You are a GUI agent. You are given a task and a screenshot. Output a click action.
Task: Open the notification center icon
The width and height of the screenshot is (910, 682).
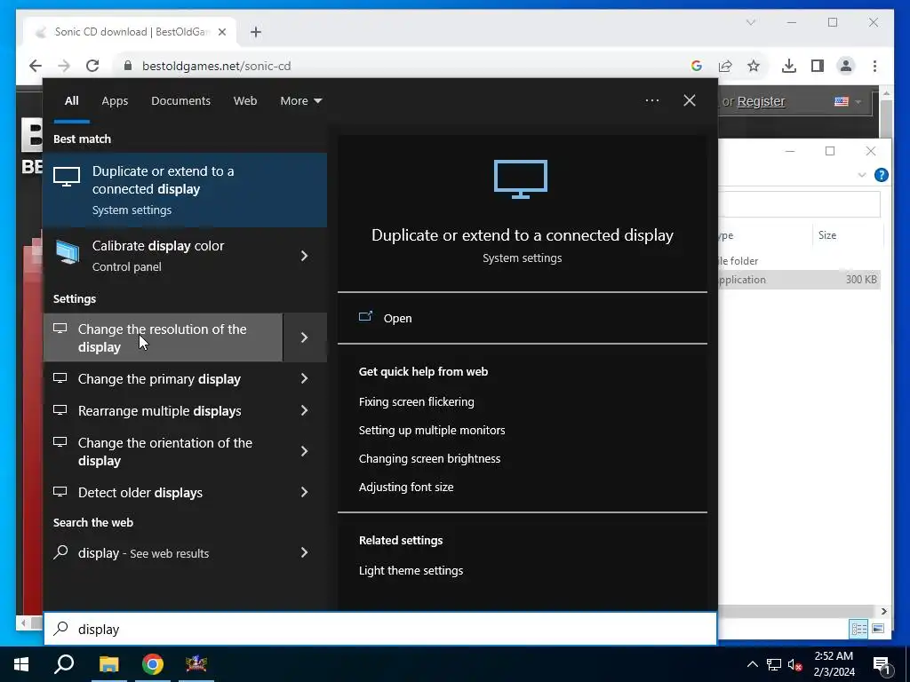pyautogui.click(x=882, y=665)
